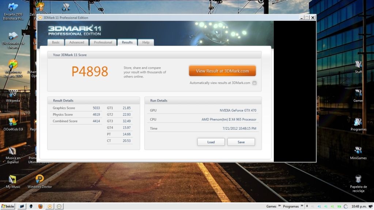
Task: Click the Firefox icon in taskbar
Action: coord(40,206)
